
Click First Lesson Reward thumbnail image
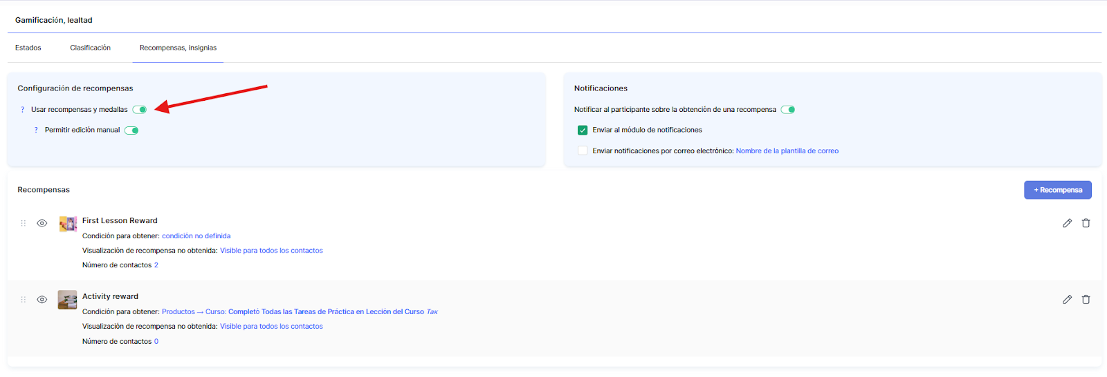click(68, 224)
